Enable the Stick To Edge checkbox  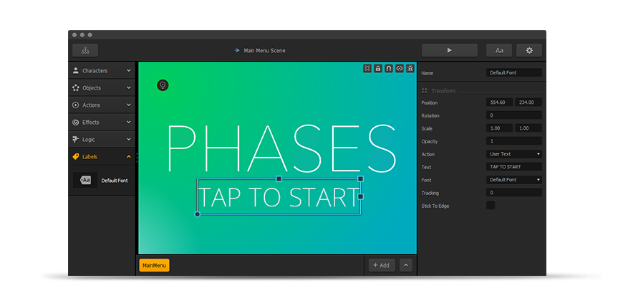pyautogui.click(x=491, y=205)
